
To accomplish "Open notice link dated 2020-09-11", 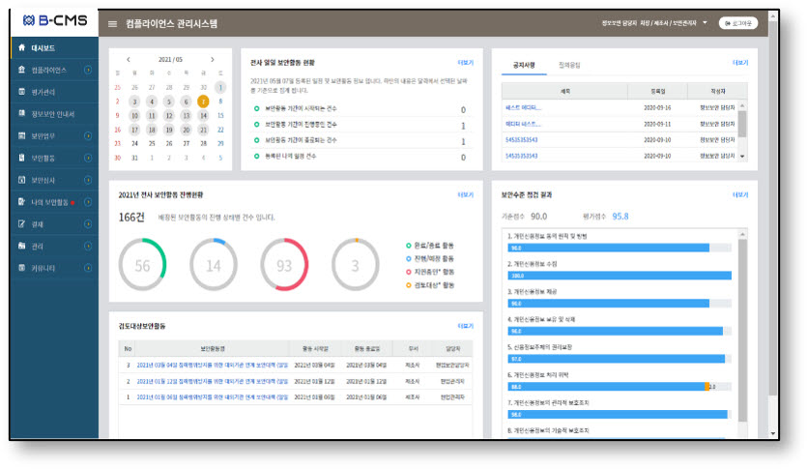I will (x=523, y=124).
